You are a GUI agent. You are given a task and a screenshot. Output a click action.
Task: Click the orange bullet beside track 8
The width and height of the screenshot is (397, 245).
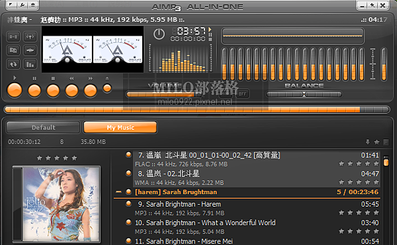click(128, 173)
